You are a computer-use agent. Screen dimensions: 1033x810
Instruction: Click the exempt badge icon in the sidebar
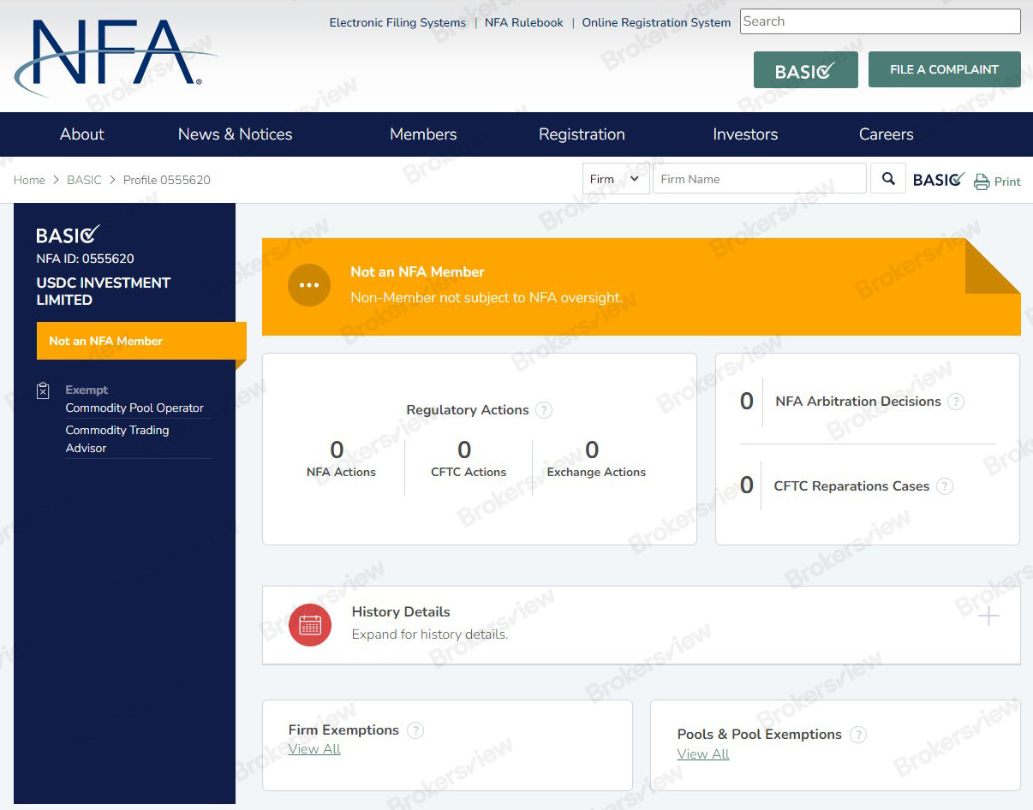coord(43,390)
